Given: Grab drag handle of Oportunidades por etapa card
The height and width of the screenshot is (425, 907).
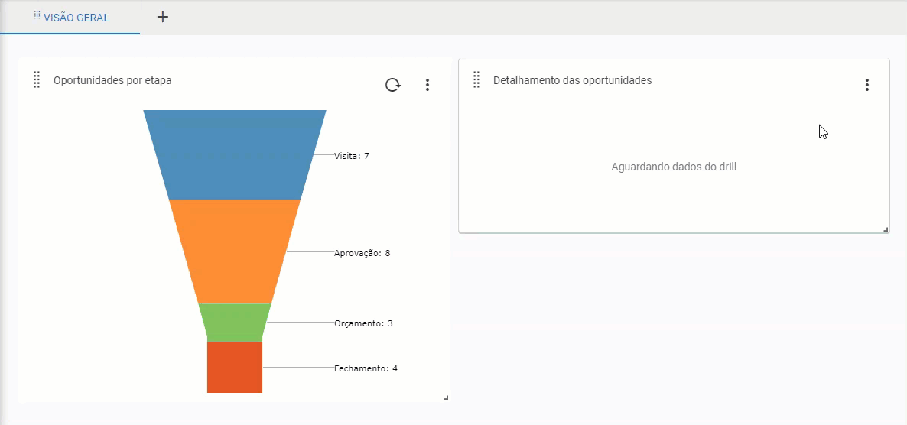Looking at the screenshot, I should click(x=37, y=79).
